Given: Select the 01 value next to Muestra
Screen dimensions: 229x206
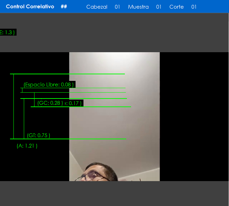Looking at the screenshot, I should (159, 7).
